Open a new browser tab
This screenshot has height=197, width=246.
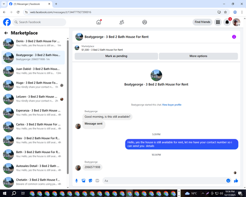tap(56, 4)
